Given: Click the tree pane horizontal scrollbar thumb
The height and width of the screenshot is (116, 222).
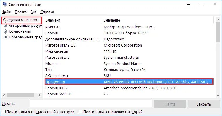Looking at the screenshot, I should [20, 95].
